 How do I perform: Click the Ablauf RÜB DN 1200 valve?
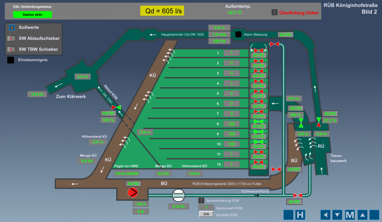117,107
